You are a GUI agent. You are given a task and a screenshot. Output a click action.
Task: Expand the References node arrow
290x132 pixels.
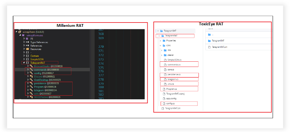tap(24, 46)
